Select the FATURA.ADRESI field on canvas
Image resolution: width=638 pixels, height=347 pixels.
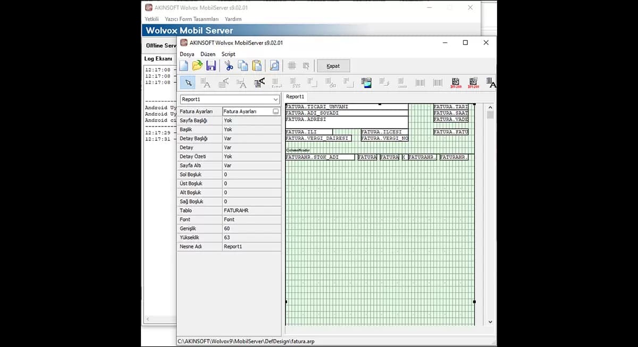(x=347, y=122)
